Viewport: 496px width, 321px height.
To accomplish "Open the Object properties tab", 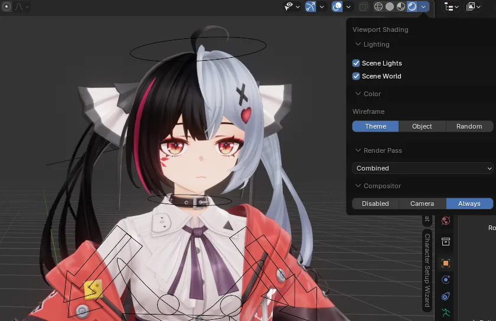I will 446,263.
